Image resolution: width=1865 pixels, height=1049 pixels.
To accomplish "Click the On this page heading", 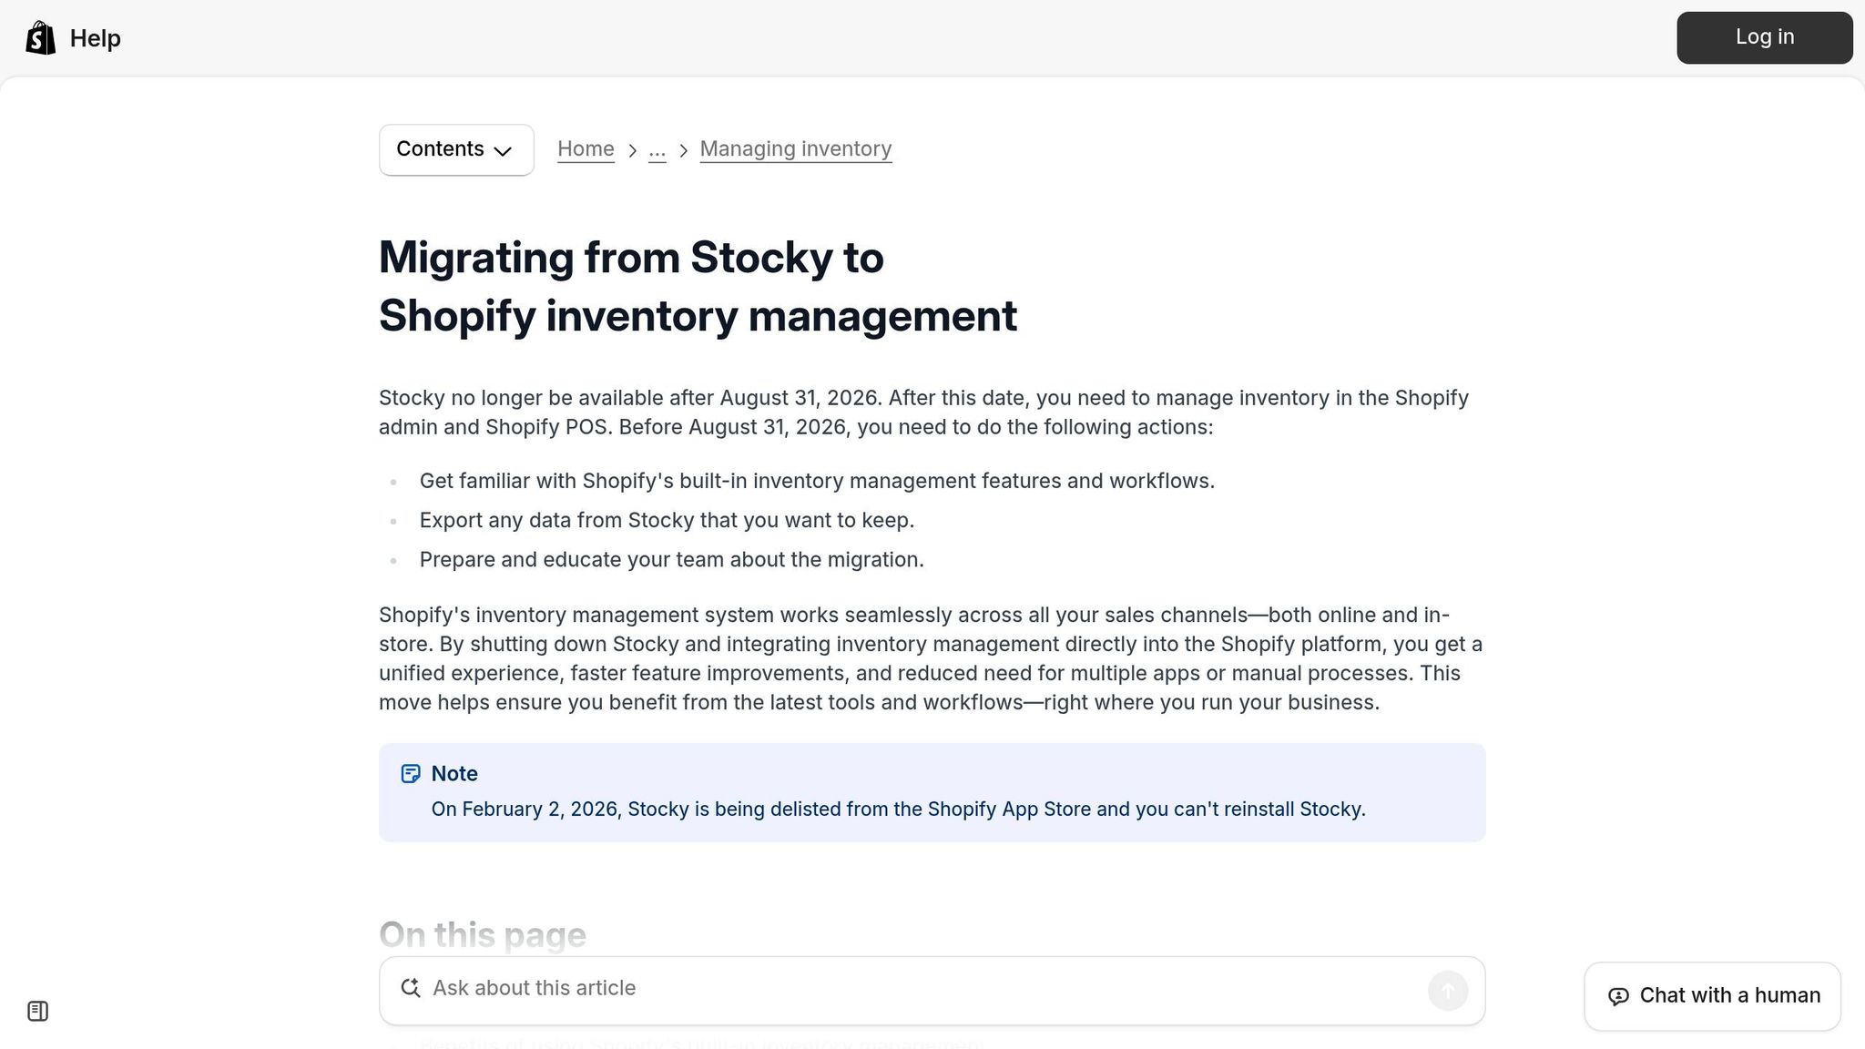I will (482, 934).
